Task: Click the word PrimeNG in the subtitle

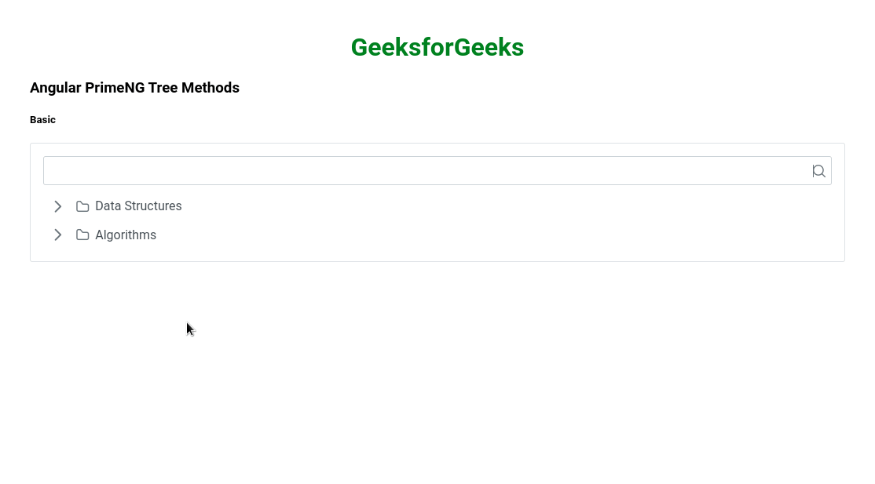Action: (x=115, y=88)
